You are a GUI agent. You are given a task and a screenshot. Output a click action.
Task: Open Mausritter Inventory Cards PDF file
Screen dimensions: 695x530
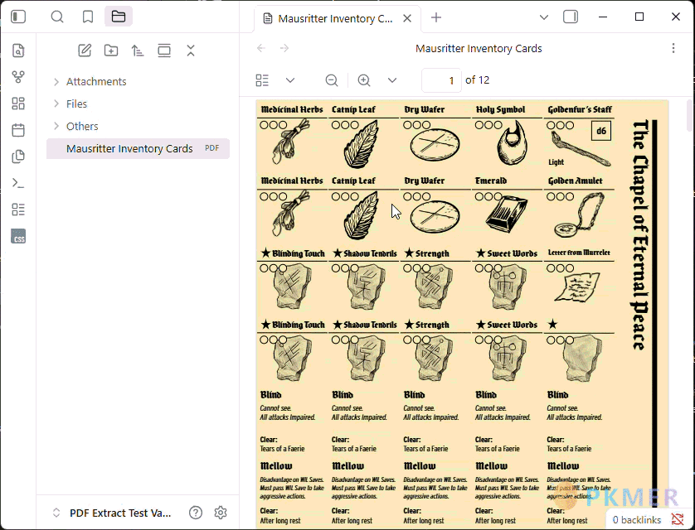click(138, 148)
